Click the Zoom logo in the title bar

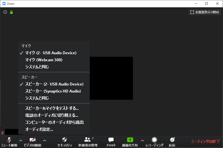pos(4,4)
